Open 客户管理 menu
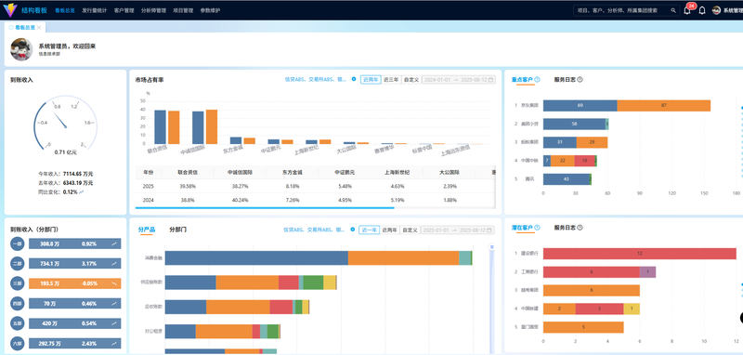This screenshot has height=355, width=743. pyautogui.click(x=124, y=10)
